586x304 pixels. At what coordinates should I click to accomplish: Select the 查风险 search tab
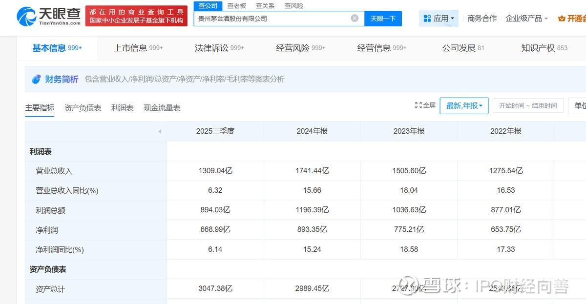click(x=294, y=6)
